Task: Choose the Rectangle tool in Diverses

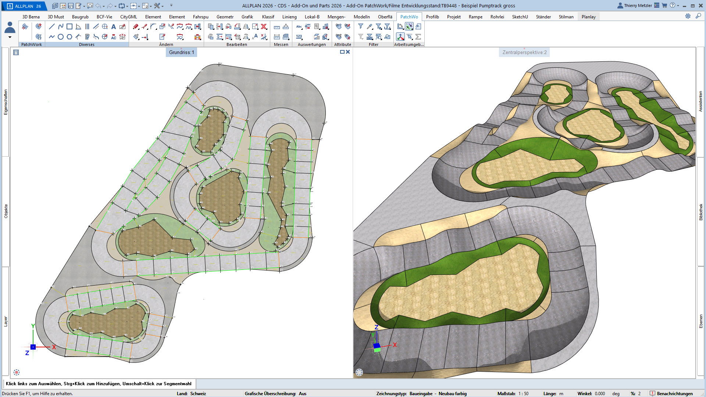Action: tap(69, 26)
